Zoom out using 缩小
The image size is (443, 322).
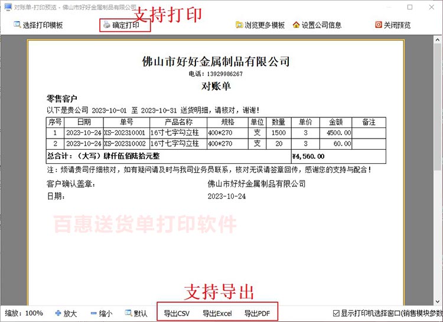pos(102,313)
